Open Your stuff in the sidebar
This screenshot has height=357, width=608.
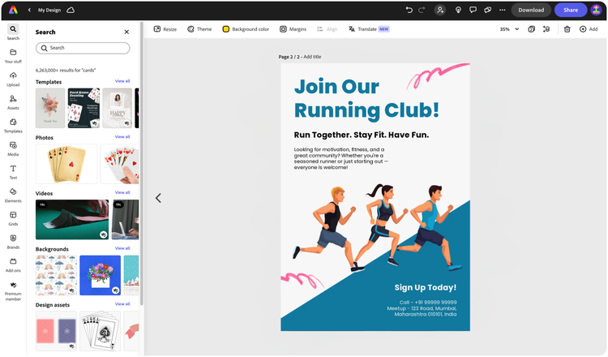pyautogui.click(x=13, y=56)
